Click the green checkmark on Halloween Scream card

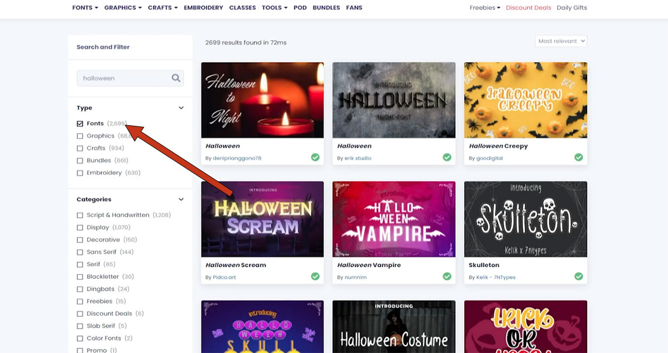315,277
